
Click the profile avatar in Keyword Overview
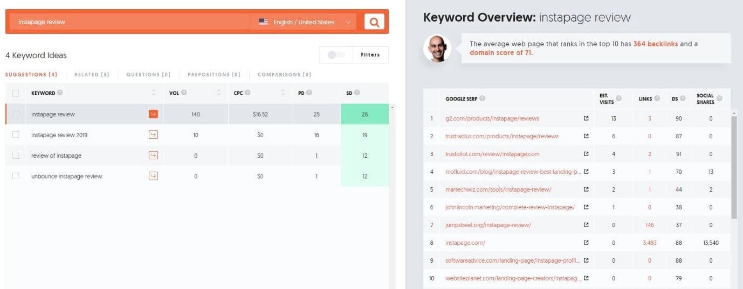pos(437,48)
